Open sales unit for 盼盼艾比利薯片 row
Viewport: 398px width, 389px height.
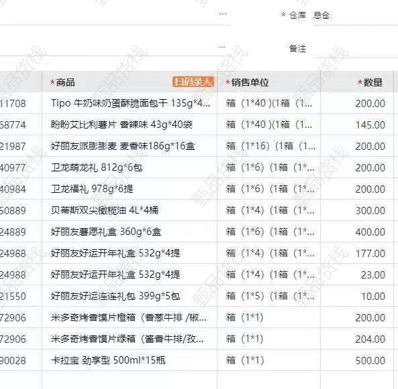coord(269,125)
